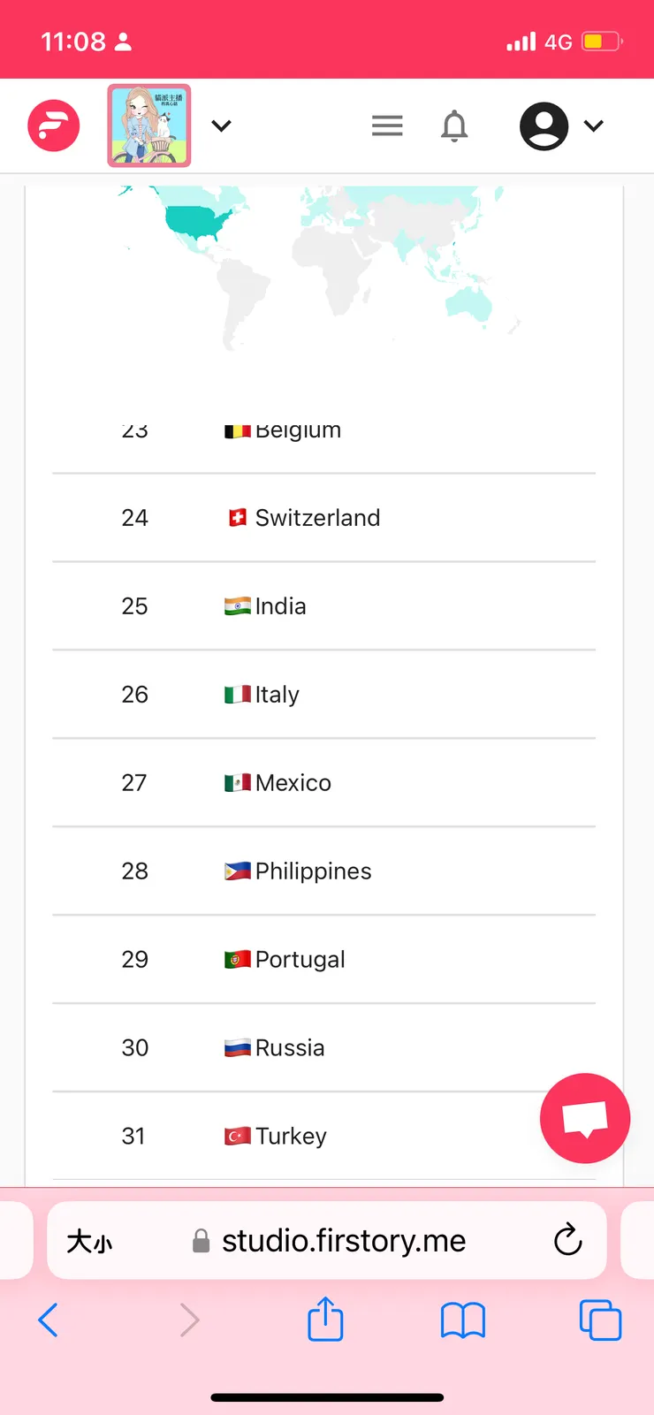The width and height of the screenshot is (654, 1415).
Task: Click the studio.firstory.me address bar
Action: click(x=343, y=1241)
